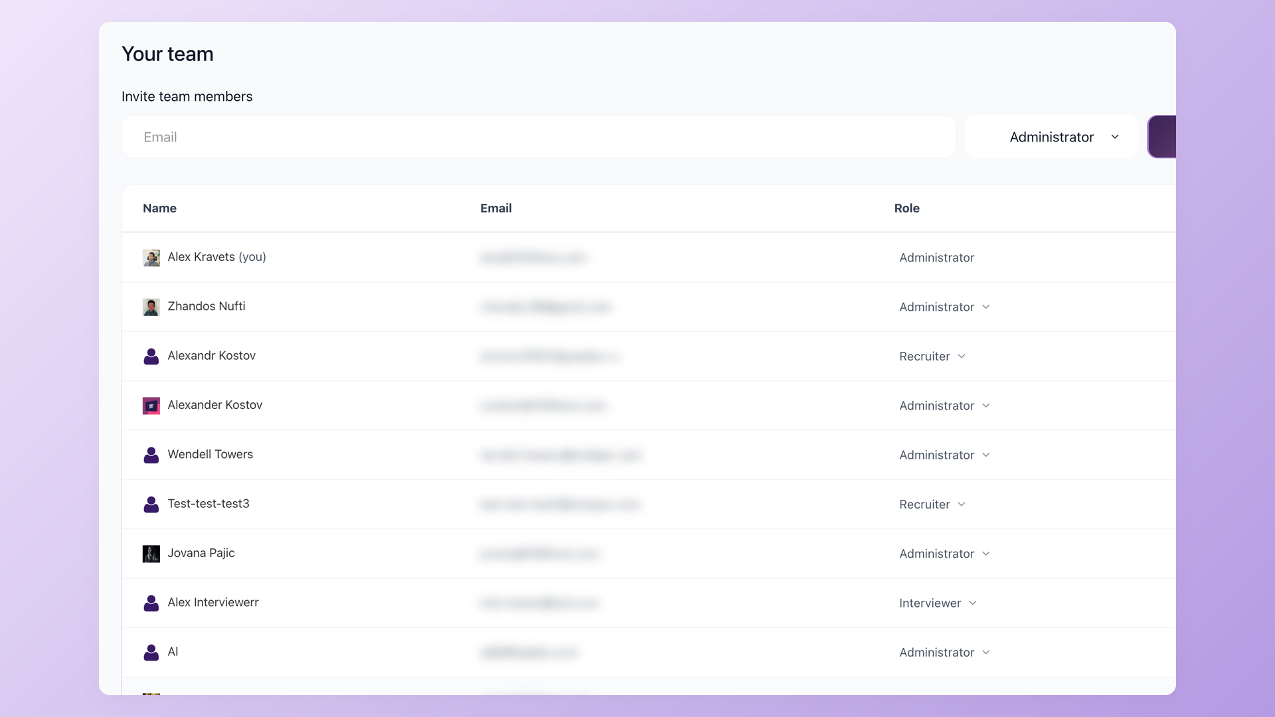Click Wendell Towers user avatar icon
This screenshot has height=717, width=1275.
point(151,455)
